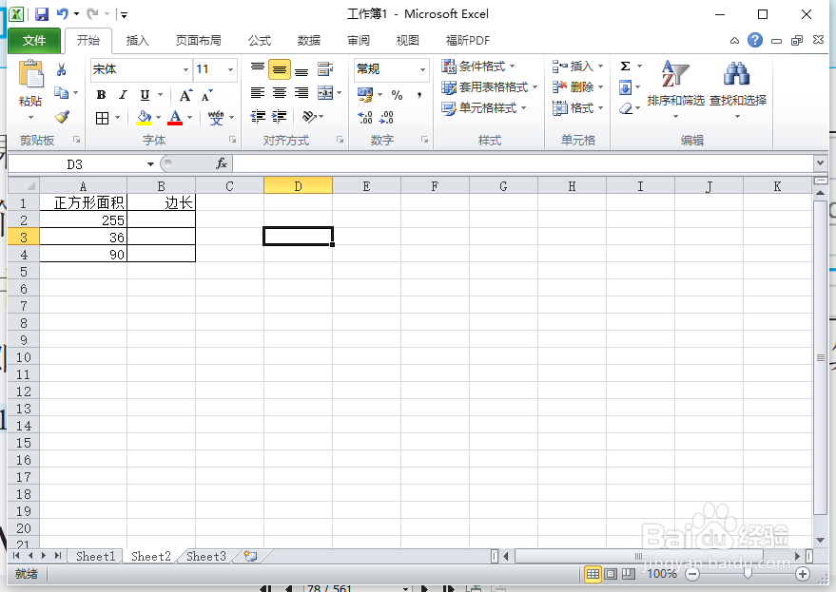Toggle bottom vertical alignment
Image resolution: width=836 pixels, height=592 pixels.
pyautogui.click(x=301, y=69)
